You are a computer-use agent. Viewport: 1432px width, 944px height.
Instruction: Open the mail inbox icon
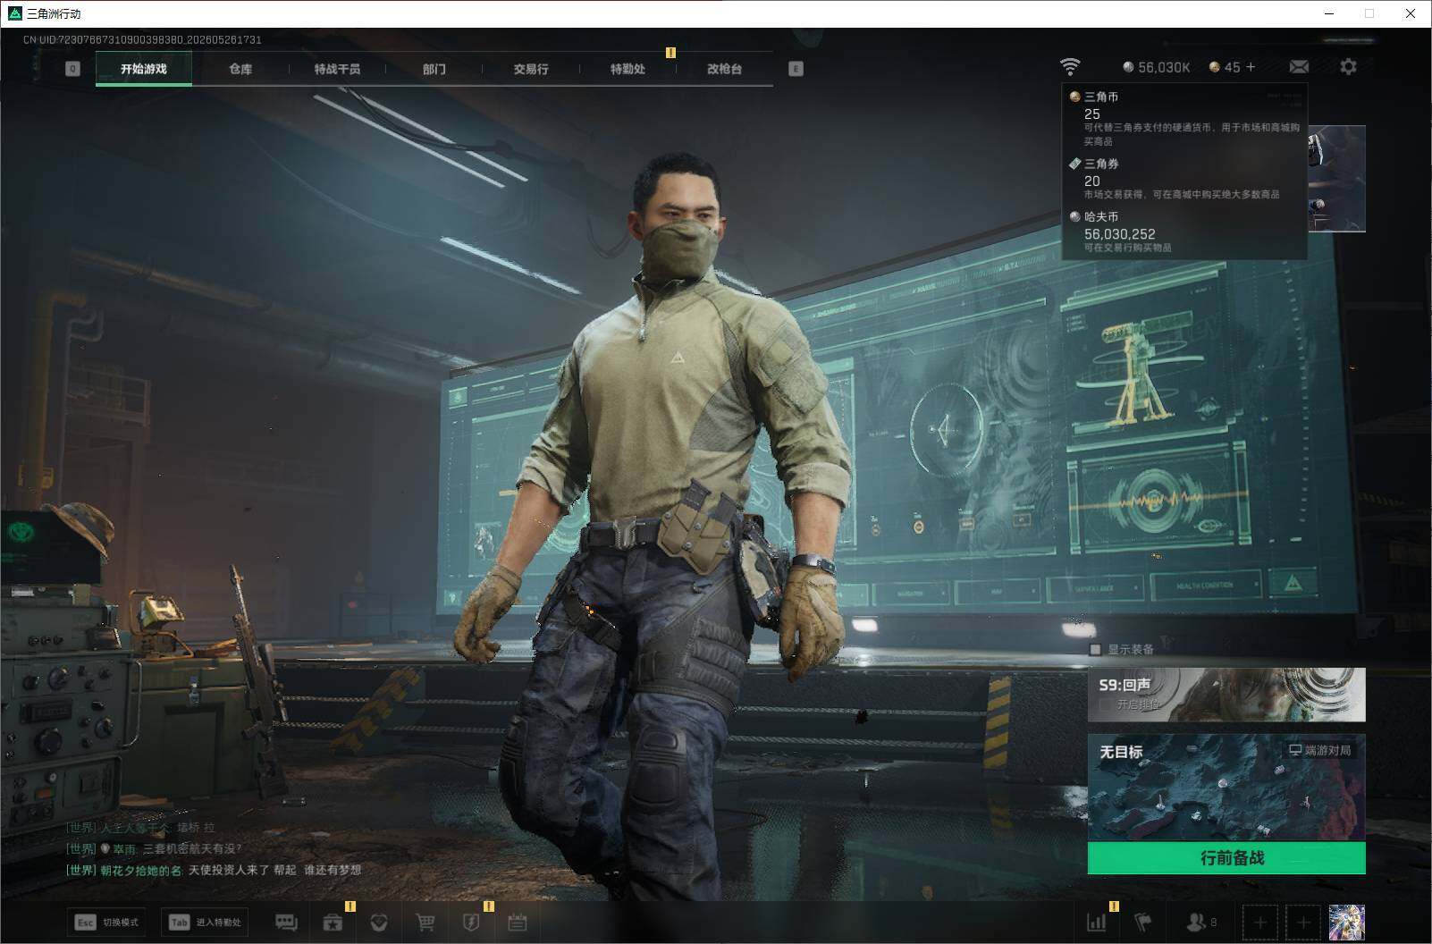tap(1299, 67)
